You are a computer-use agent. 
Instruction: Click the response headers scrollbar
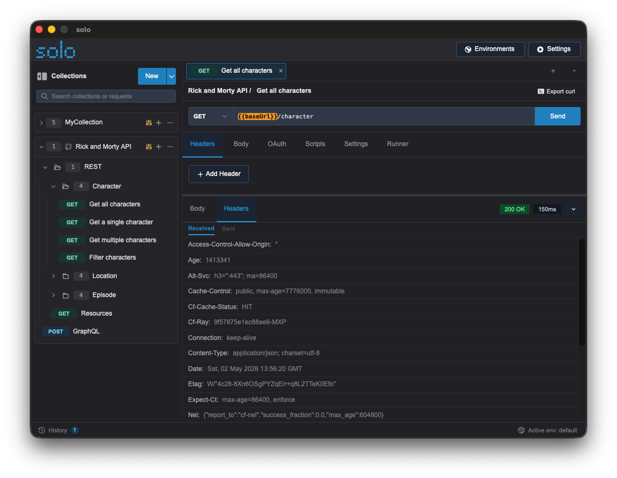(582, 292)
